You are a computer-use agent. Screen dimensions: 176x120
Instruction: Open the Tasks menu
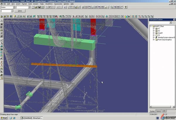point(42,4)
